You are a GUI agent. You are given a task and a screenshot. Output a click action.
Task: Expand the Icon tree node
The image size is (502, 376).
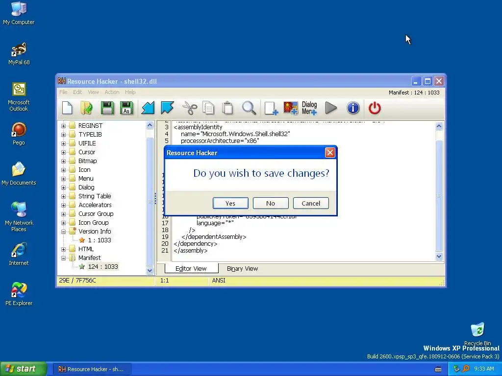pyautogui.click(x=63, y=170)
